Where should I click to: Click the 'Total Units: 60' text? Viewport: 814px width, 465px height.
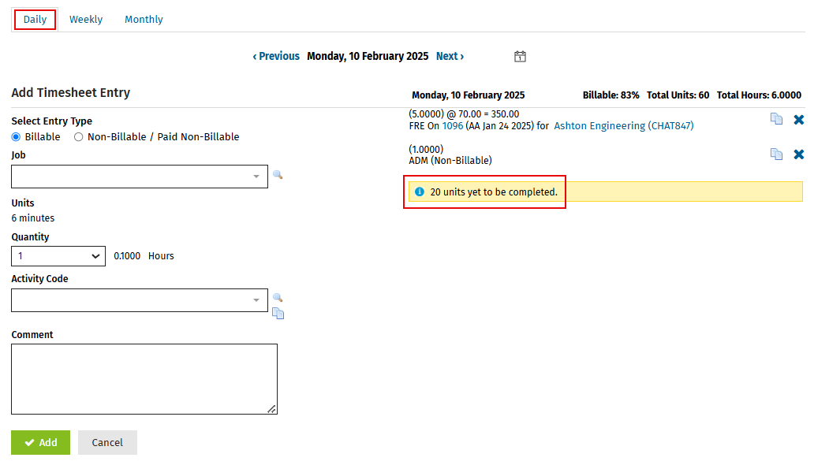678,95
